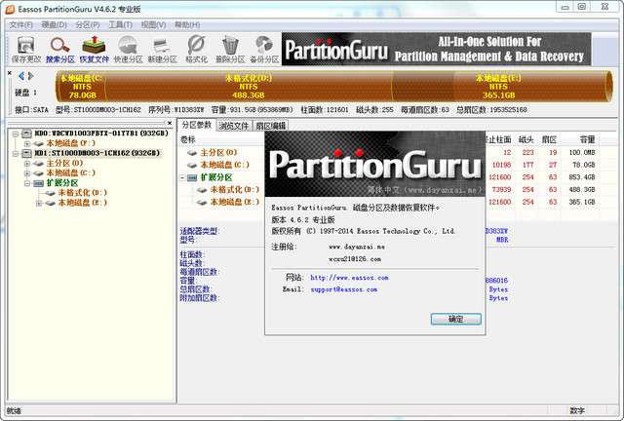Close the disk map bar with X
The width and height of the screenshot is (624, 421).
point(10,73)
